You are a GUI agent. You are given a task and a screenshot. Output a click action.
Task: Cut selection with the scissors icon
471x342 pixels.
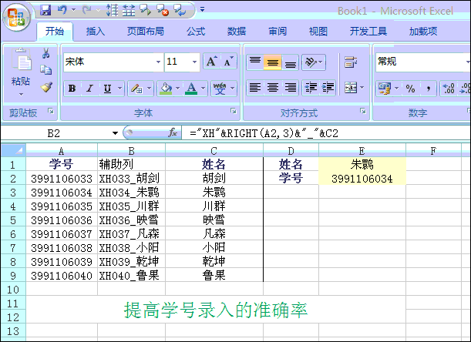point(46,53)
